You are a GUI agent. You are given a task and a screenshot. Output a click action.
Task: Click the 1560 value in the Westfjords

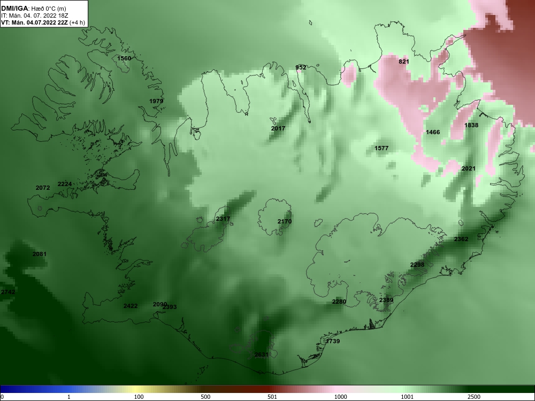(x=124, y=58)
